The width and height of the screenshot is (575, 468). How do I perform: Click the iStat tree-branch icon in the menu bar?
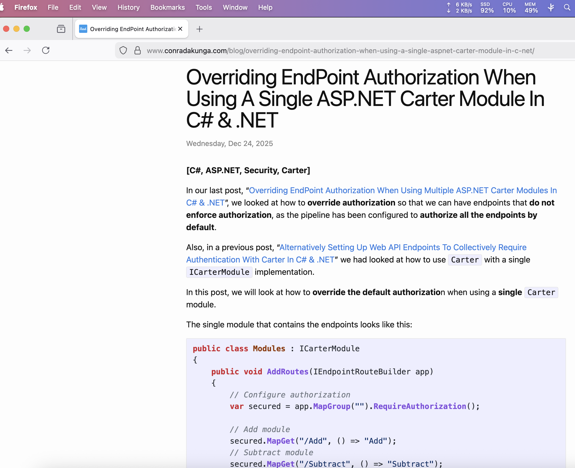551,7
